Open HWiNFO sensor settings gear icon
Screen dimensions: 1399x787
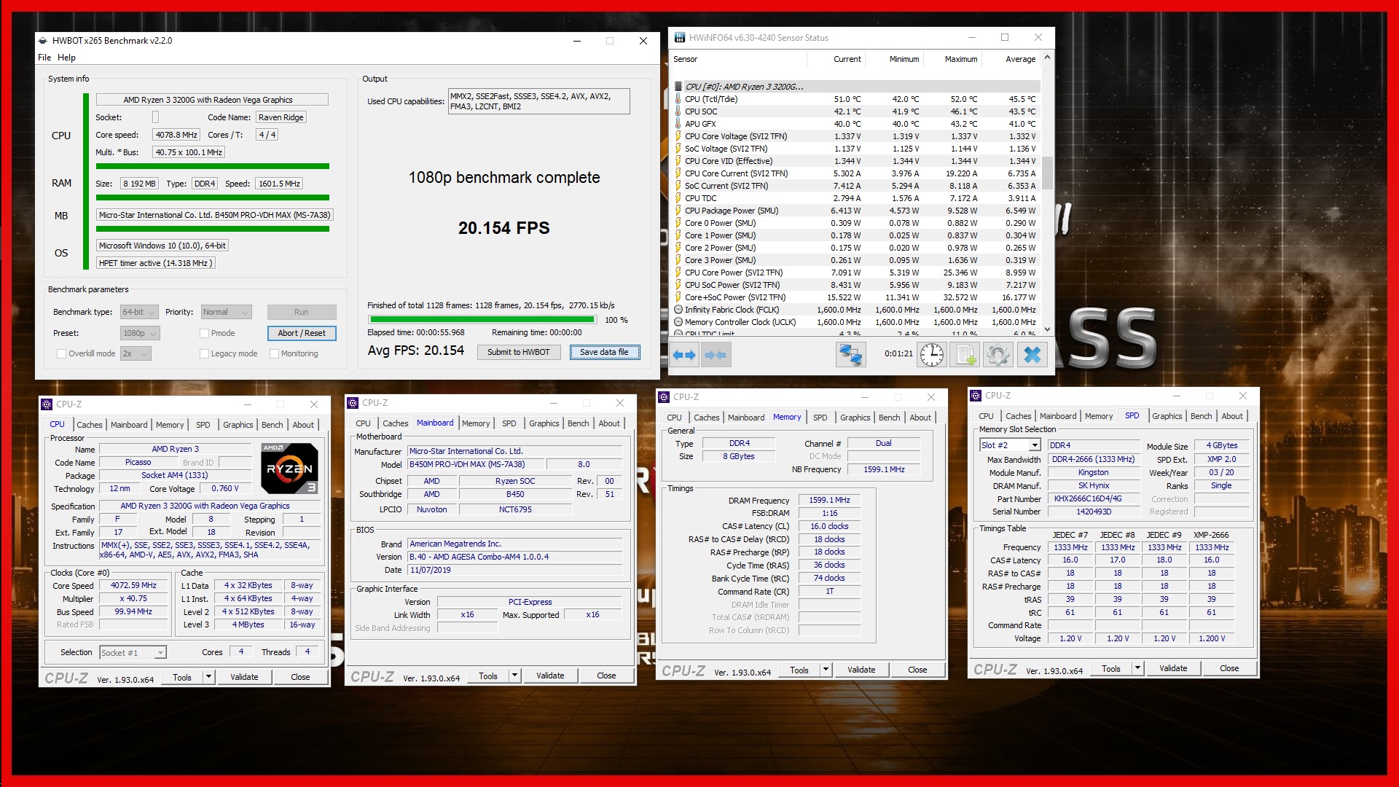point(998,355)
